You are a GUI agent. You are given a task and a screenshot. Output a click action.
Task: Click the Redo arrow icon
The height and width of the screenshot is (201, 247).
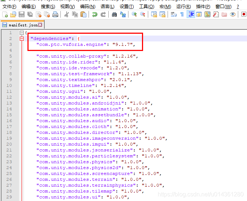[103, 15]
